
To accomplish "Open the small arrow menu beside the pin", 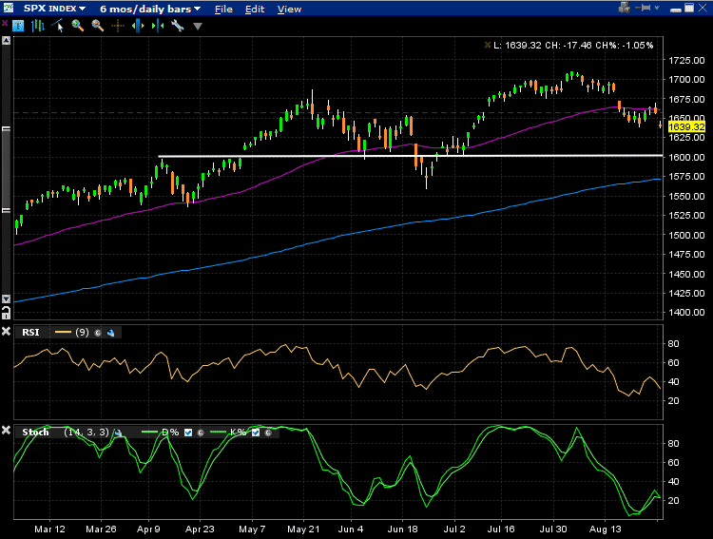I will tap(657, 8).
